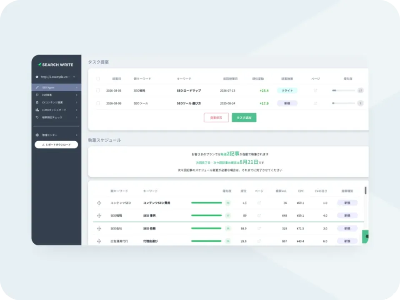The image size is (400, 300).
Task: Click the レポートダウンロード button
Action: 56,145
